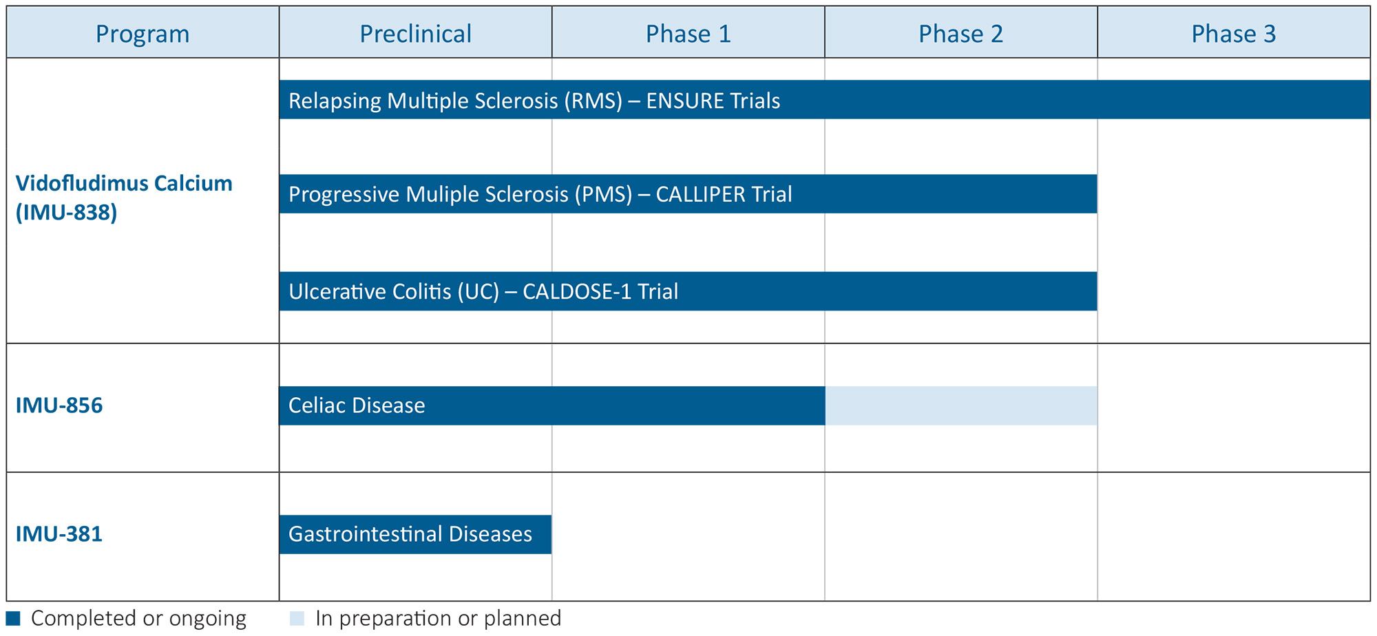The height and width of the screenshot is (636, 1377).
Task: Select the dark Celiac Disease progress bar
Action: click(x=551, y=405)
